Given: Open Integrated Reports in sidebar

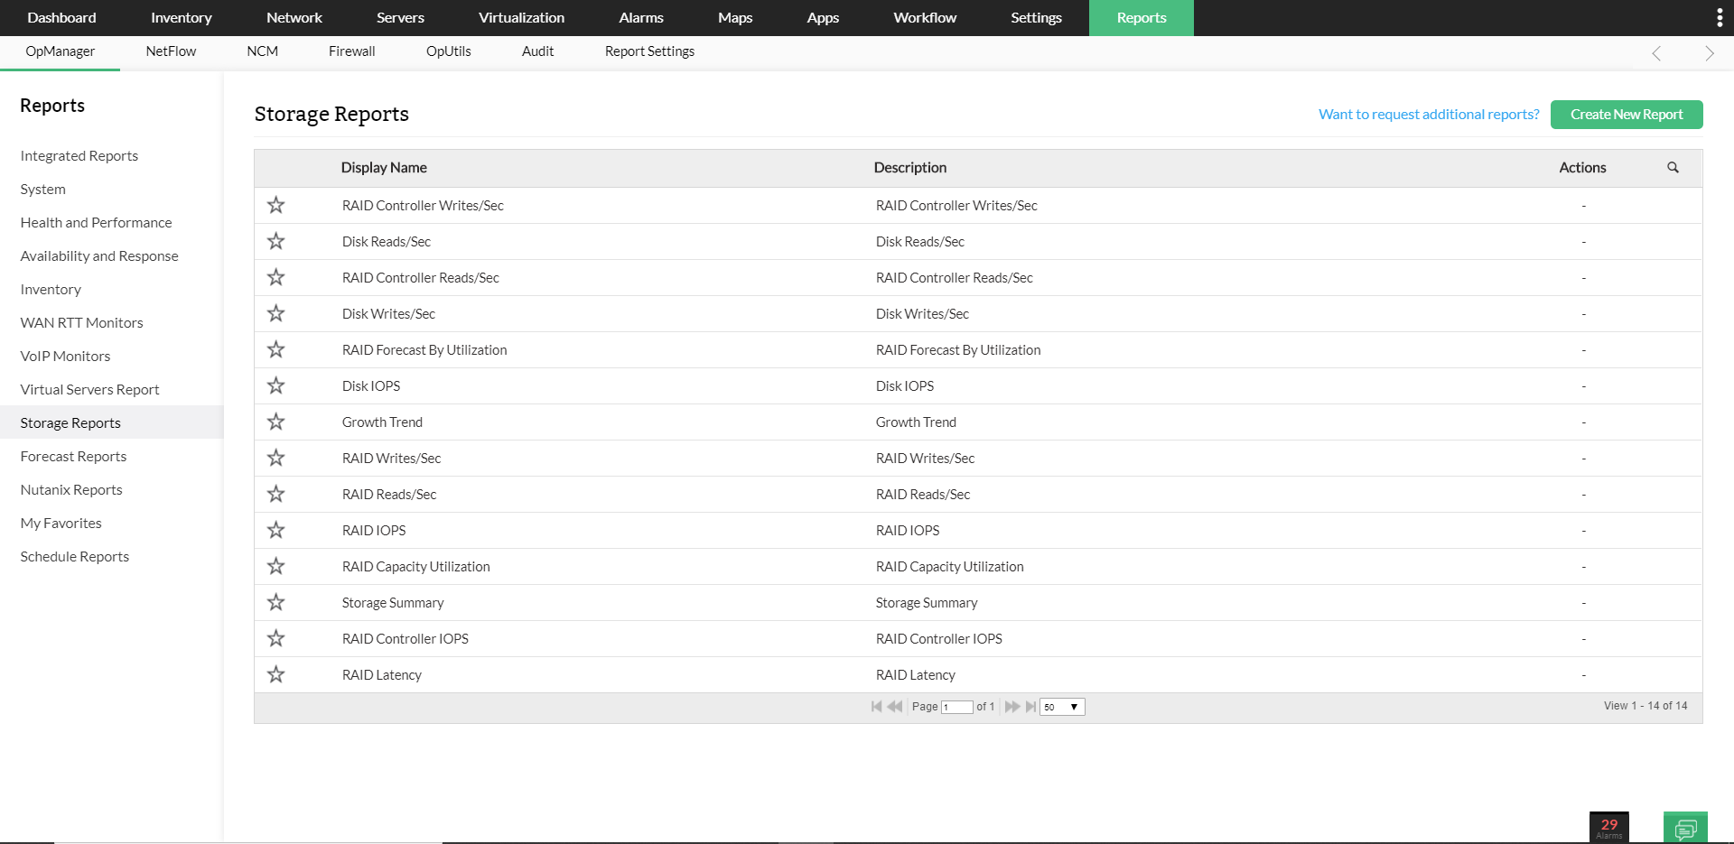Looking at the screenshot, I should point(79,156).
